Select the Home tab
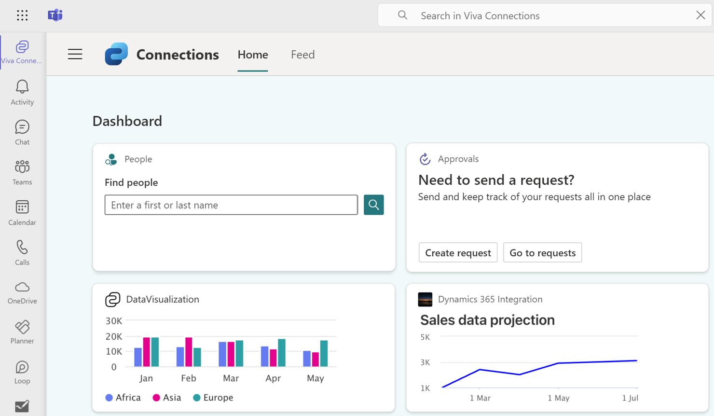Image resolution: width=714 pixels, height=416 pixels. pos(252,55)
